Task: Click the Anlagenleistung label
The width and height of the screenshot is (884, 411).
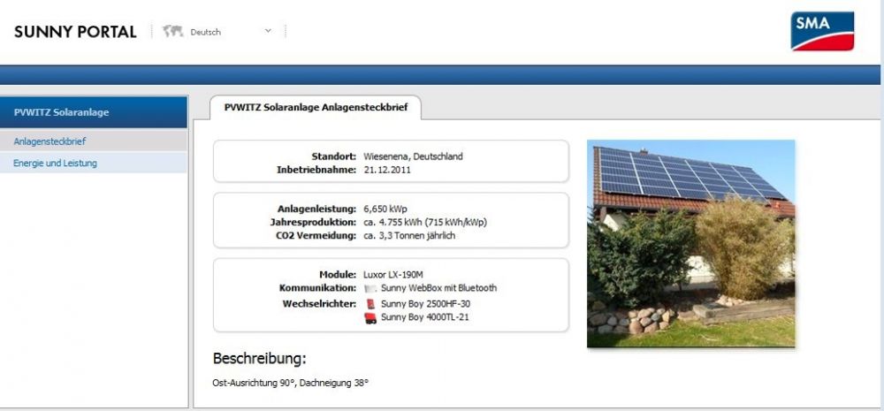Action: (316, 209)
